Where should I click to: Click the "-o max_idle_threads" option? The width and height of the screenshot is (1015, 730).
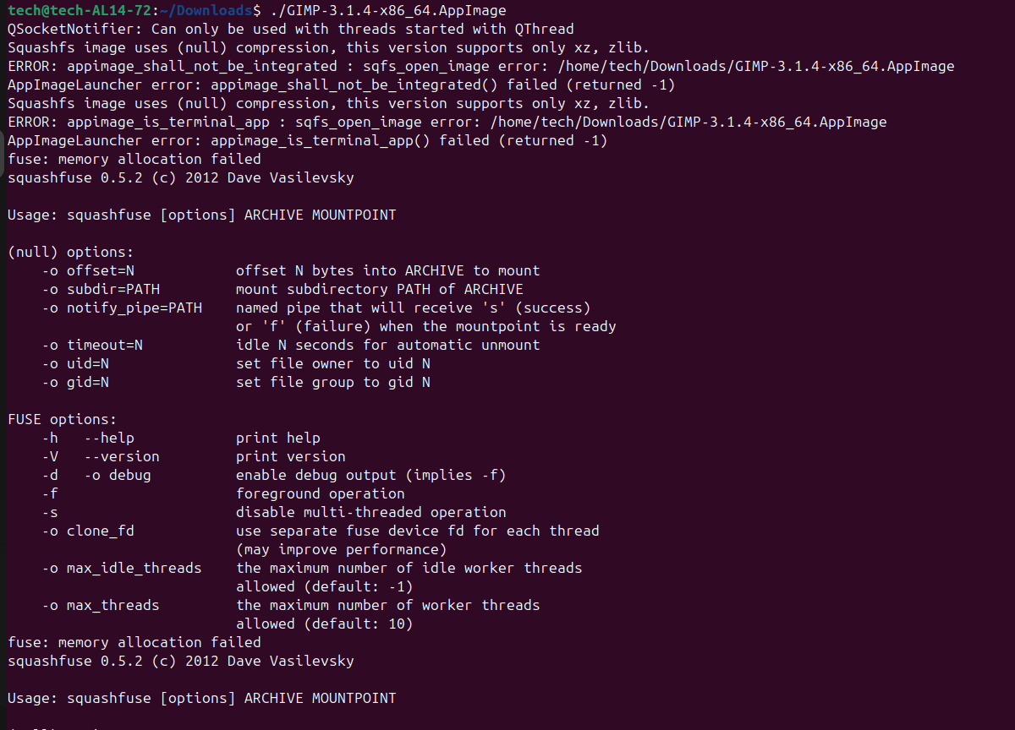pos(122,569)
